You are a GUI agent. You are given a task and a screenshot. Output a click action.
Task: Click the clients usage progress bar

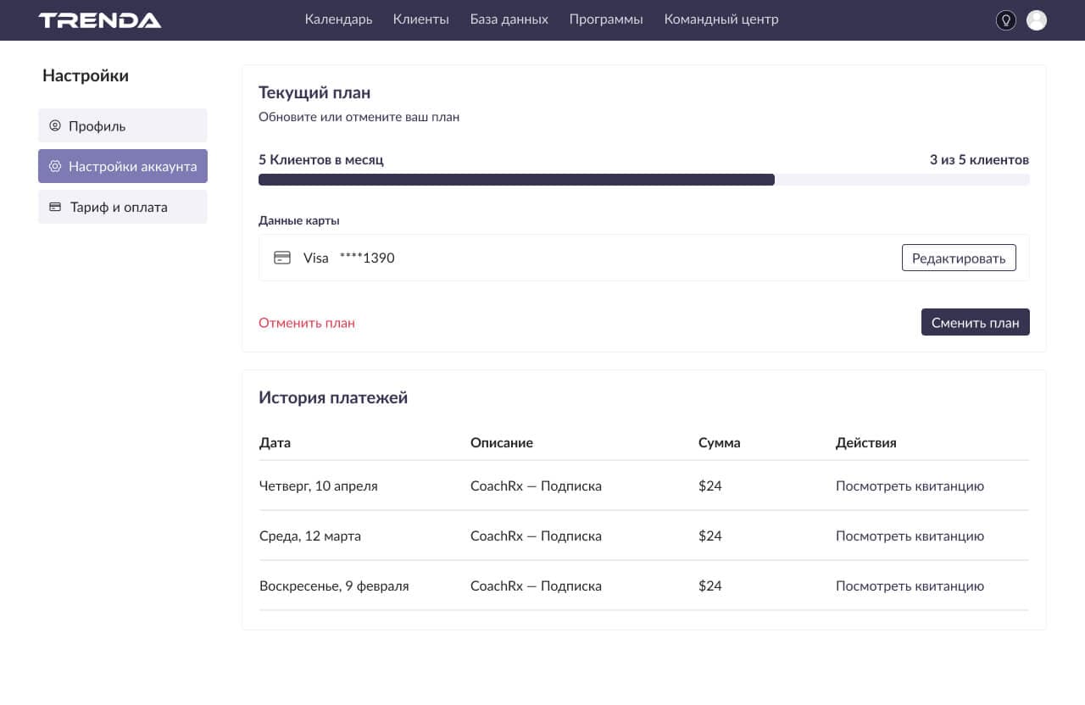(643, 180)
